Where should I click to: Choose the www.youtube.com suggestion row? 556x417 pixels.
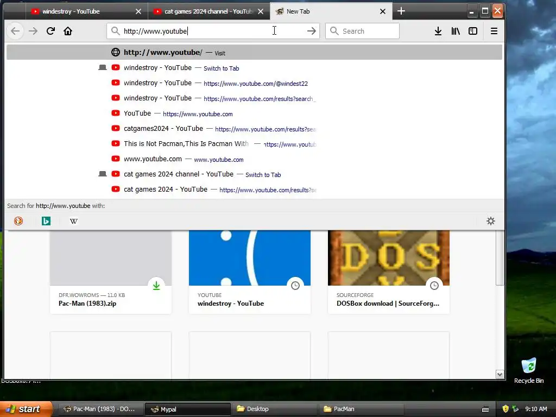click(254, 159)
